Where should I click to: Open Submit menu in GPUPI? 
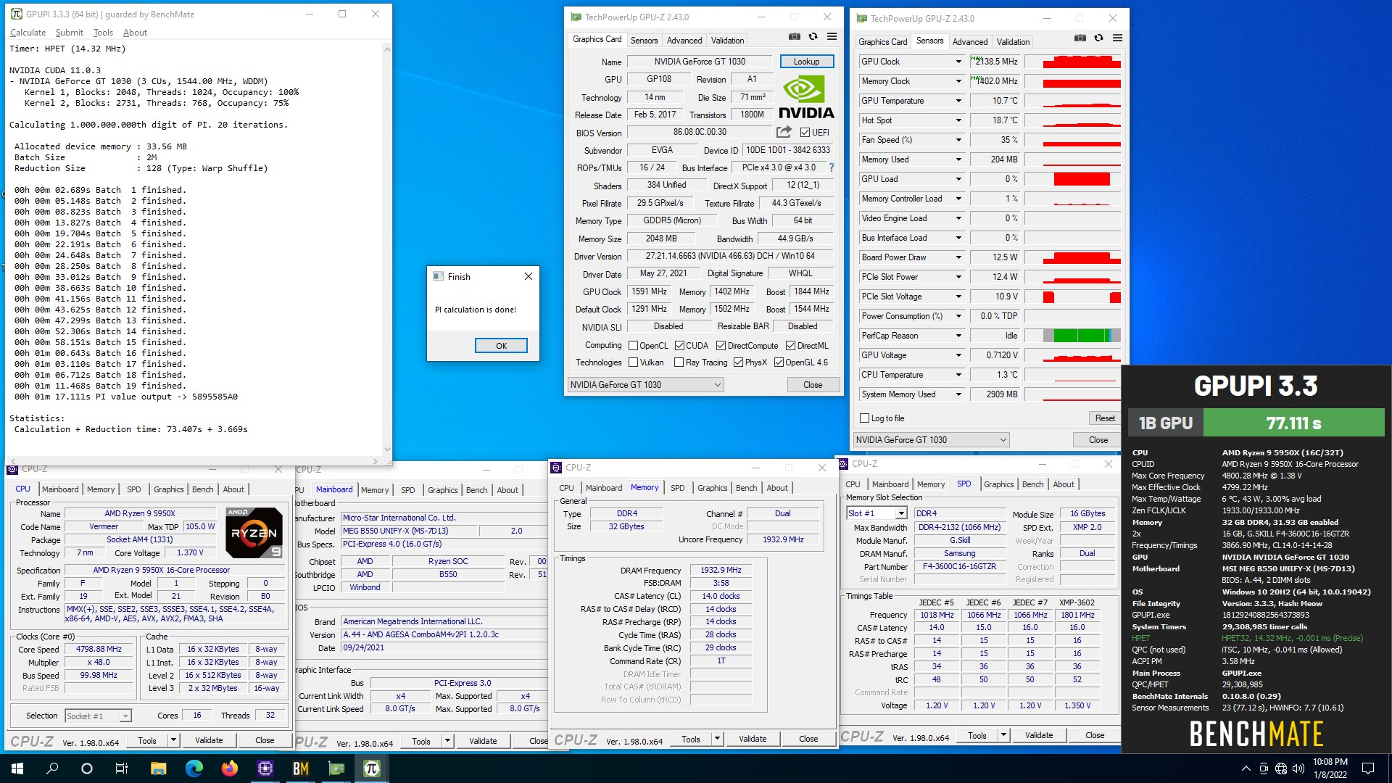pyautogui.click(x=69, y=33)
